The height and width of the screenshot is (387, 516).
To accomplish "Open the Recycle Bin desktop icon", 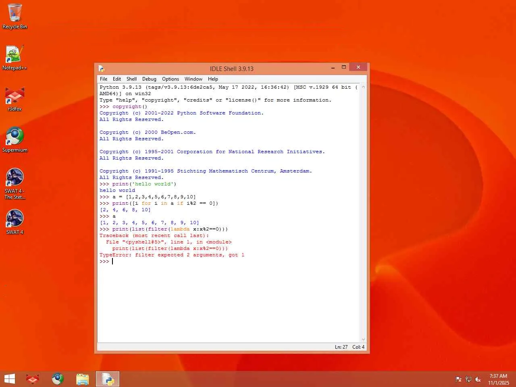I will [15, 17].
